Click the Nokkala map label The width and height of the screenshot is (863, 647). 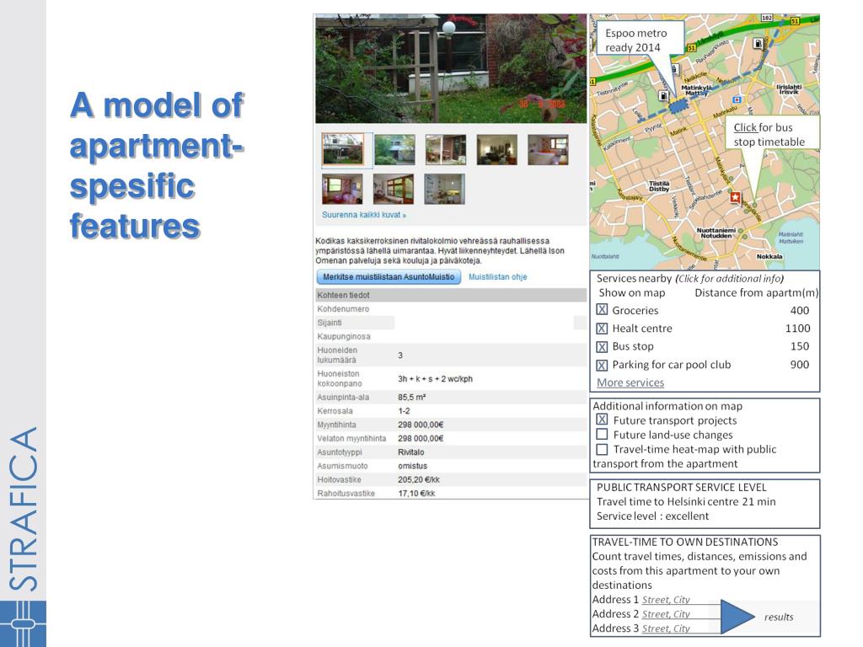(769, 256)
